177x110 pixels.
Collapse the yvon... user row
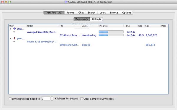coord(11,38)
